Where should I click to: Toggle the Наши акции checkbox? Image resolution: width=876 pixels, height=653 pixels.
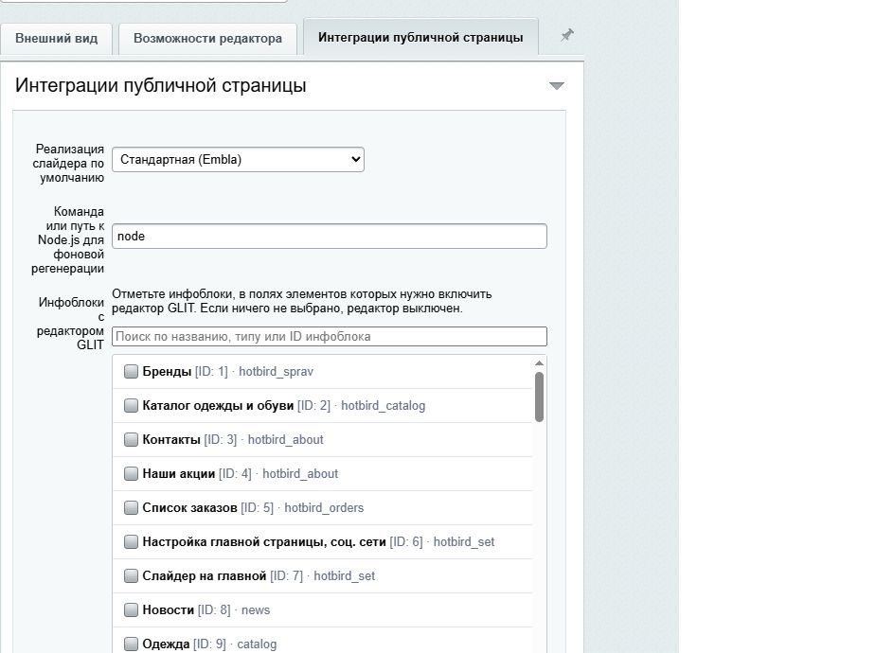131,474
